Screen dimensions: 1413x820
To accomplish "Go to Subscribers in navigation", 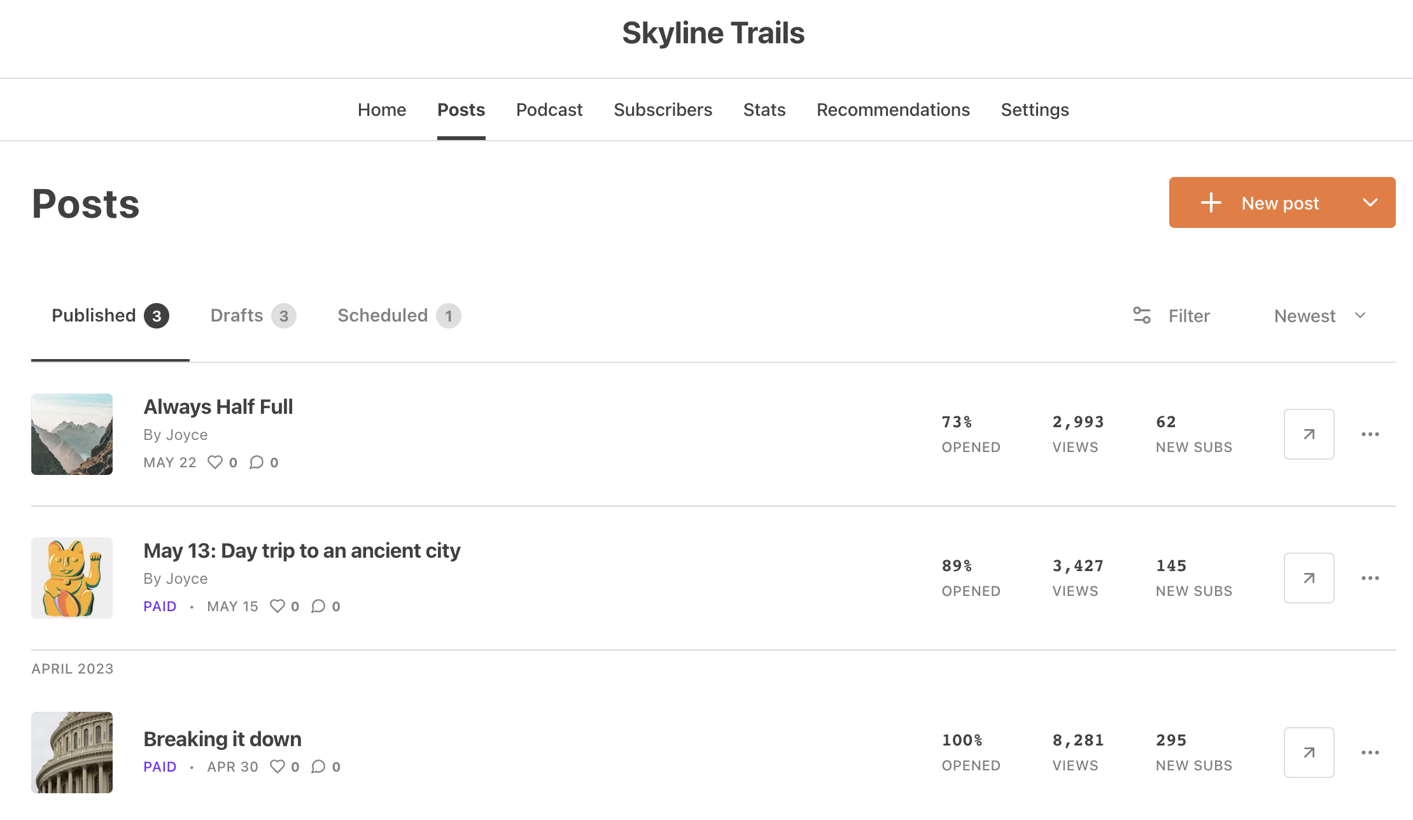I will (x=663, y=110).
